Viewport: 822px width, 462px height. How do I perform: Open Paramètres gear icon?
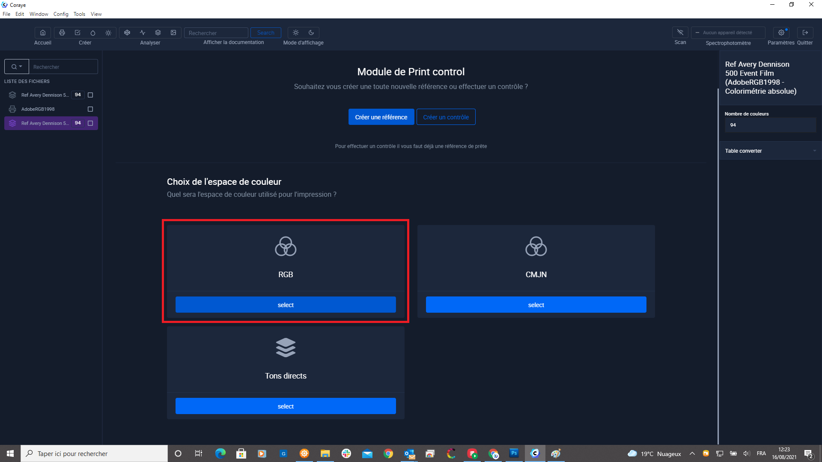[781, 33]
